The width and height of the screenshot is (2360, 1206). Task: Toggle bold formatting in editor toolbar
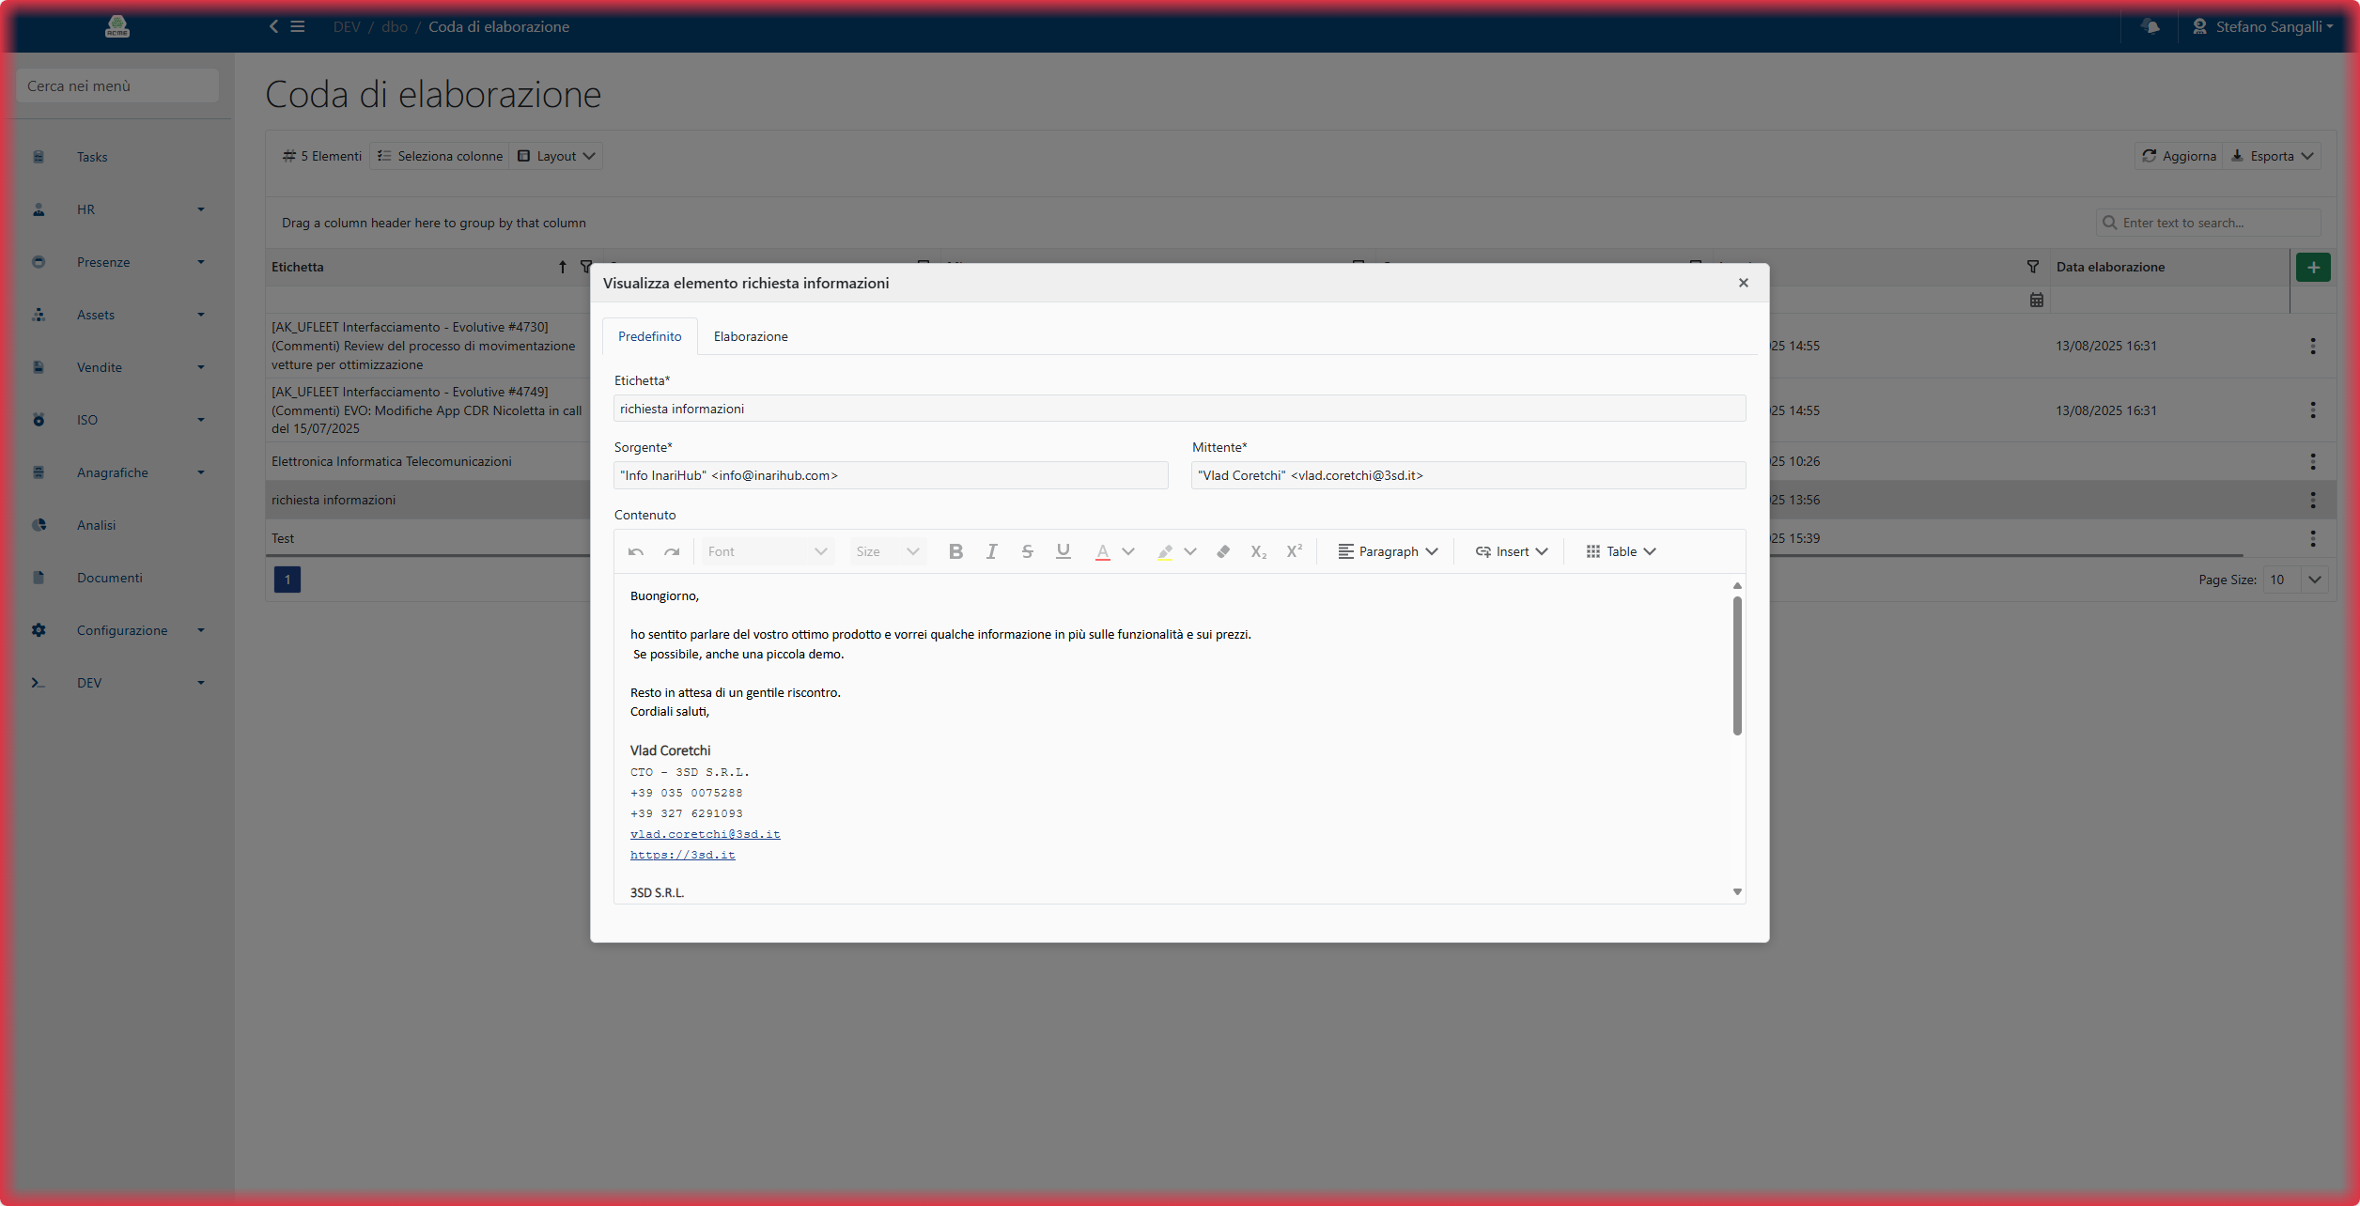coord(955,551)
